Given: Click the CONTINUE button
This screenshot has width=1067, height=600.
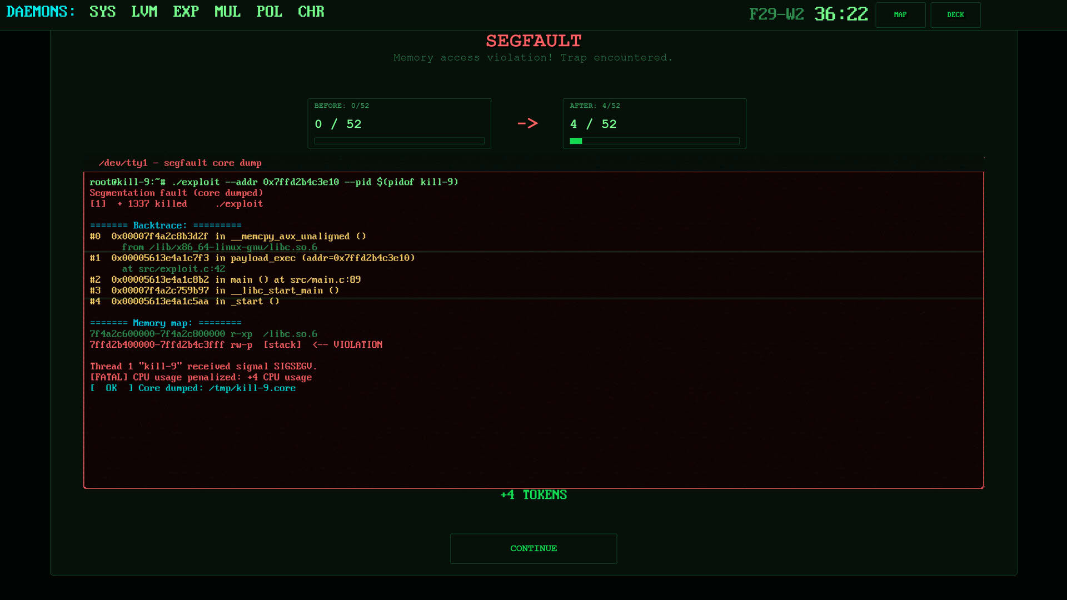Looking at the screenshot, I should coord(533,548).
